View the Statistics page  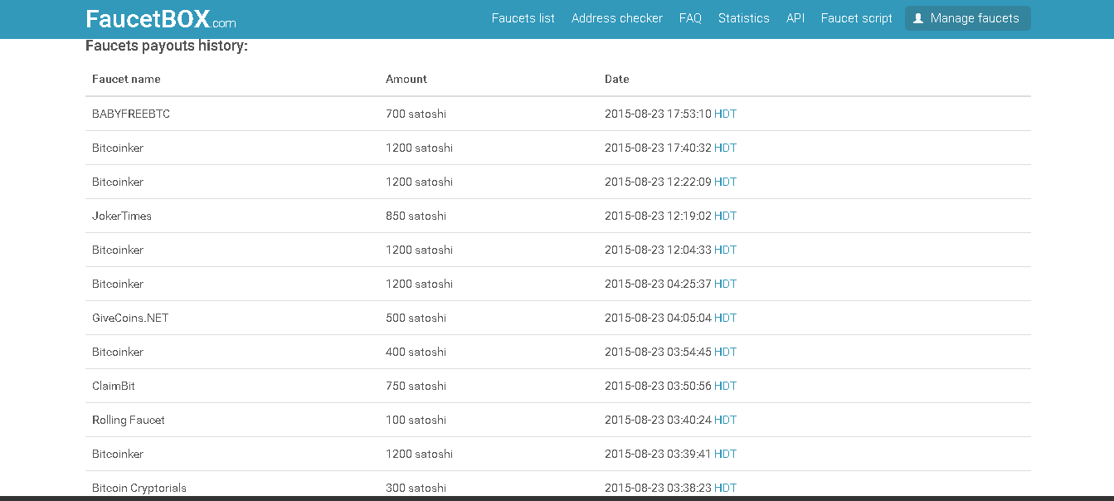[744, 18]
